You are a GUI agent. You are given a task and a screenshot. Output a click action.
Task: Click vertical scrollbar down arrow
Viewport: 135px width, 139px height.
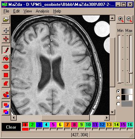[x=112, y=112]
